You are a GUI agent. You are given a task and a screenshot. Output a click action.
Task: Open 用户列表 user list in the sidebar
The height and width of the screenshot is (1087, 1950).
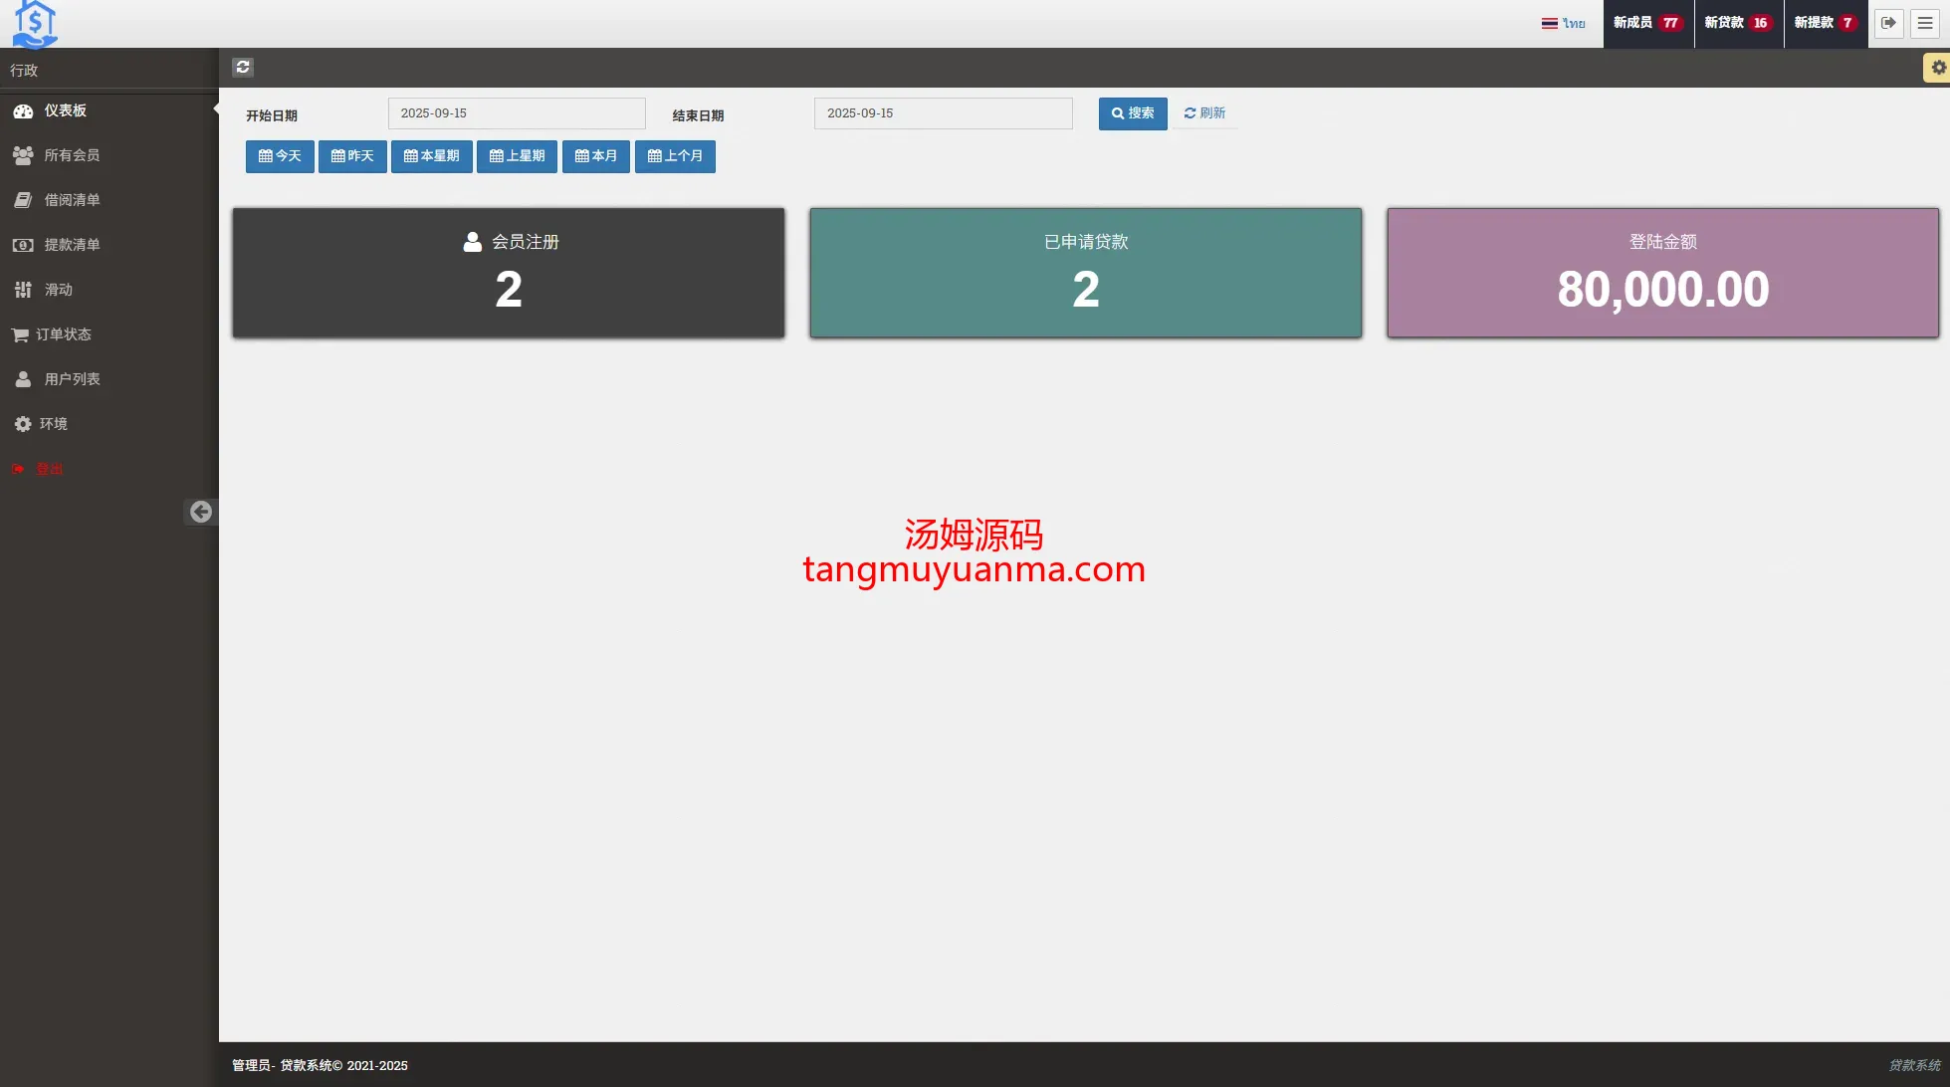click(71, 379)
